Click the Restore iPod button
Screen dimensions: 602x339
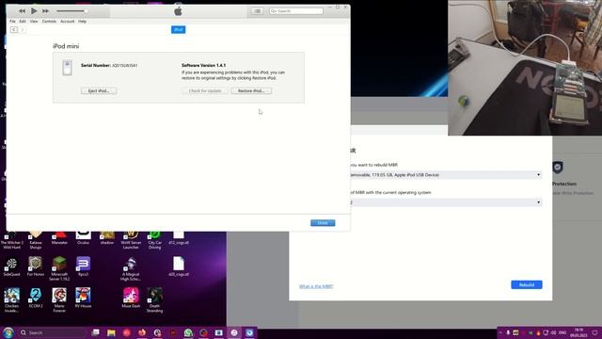pyautogui.click(x=251, y=91)
